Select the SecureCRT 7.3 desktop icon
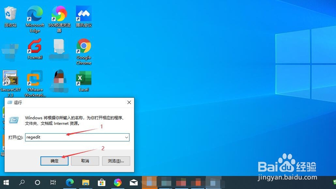 [10, 84]
